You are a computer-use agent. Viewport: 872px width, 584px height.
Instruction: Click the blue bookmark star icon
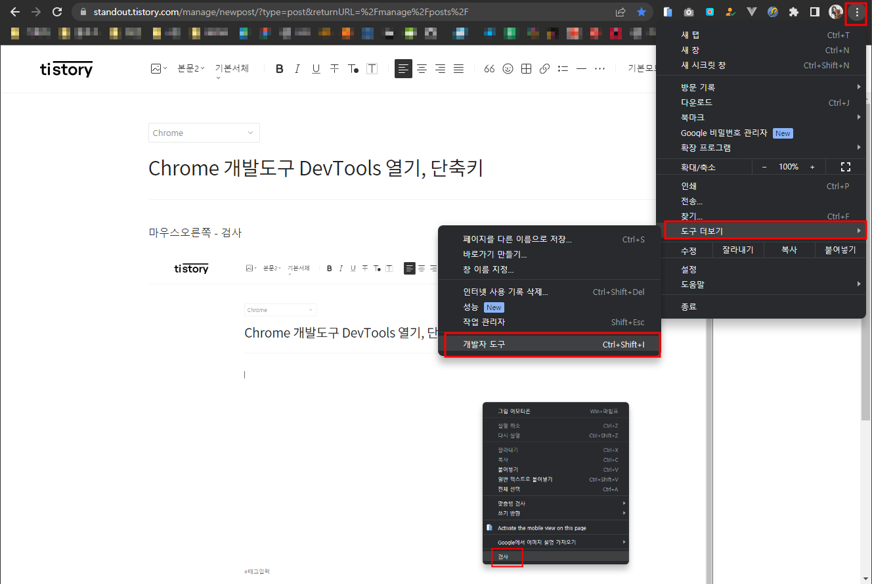(x=642, y=12)
